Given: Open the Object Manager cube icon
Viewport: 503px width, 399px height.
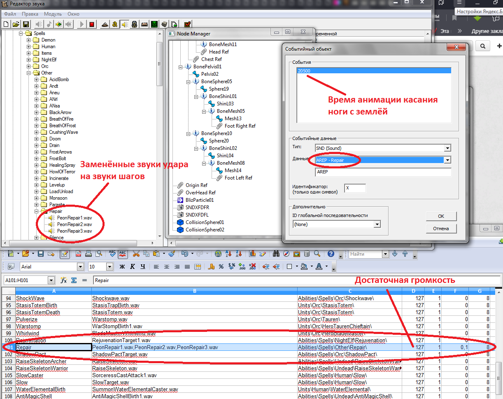Looking at the screenshot, I should [x=164, y=24].
